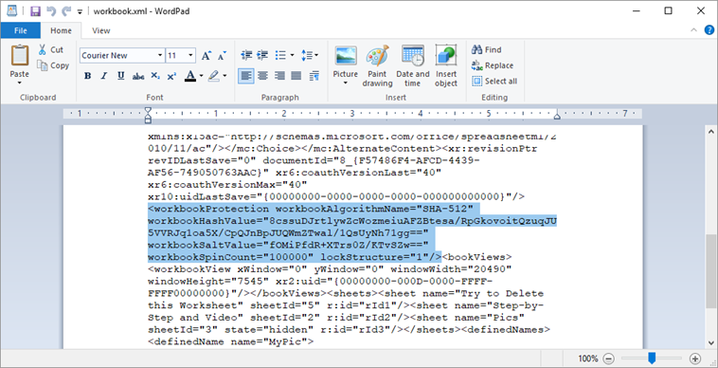Open the font color dropdown arrow
This screenshot has height=368, width=718.
click(201, 76)
